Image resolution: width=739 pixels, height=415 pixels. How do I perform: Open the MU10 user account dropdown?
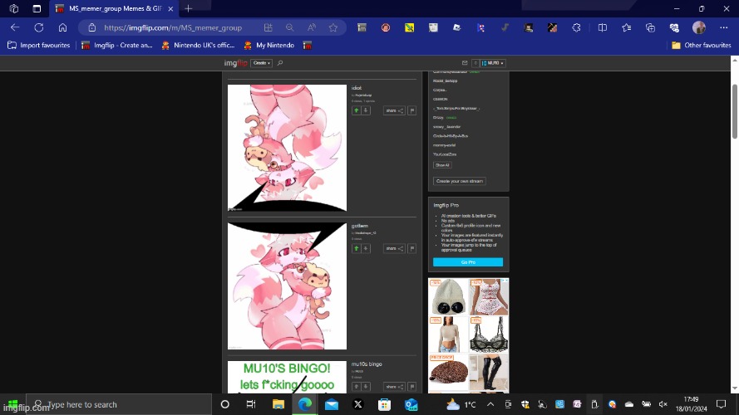pyautogui.click(x=493, y=63)
